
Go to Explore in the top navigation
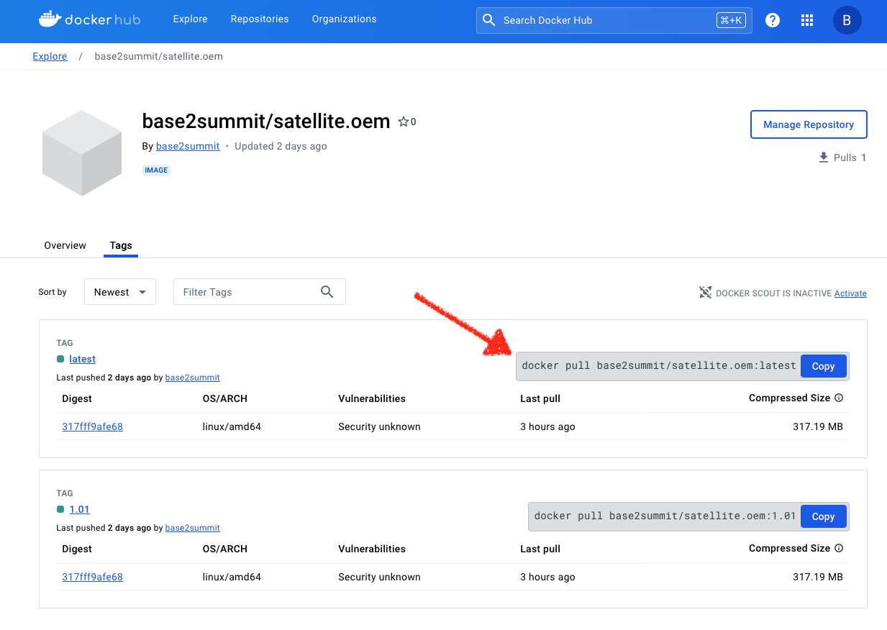pyautogui.click(x=191, y=19)
